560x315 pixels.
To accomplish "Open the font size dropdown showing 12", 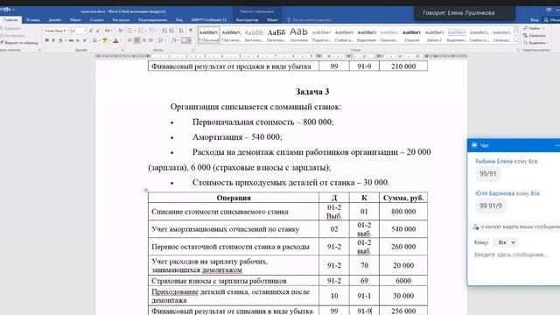I will (85, 31).
